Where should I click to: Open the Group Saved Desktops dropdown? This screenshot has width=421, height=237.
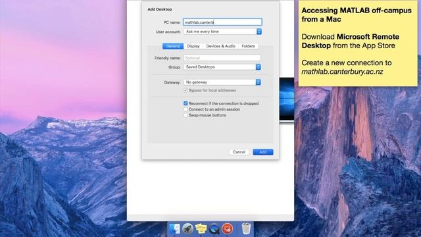[222, 67]
